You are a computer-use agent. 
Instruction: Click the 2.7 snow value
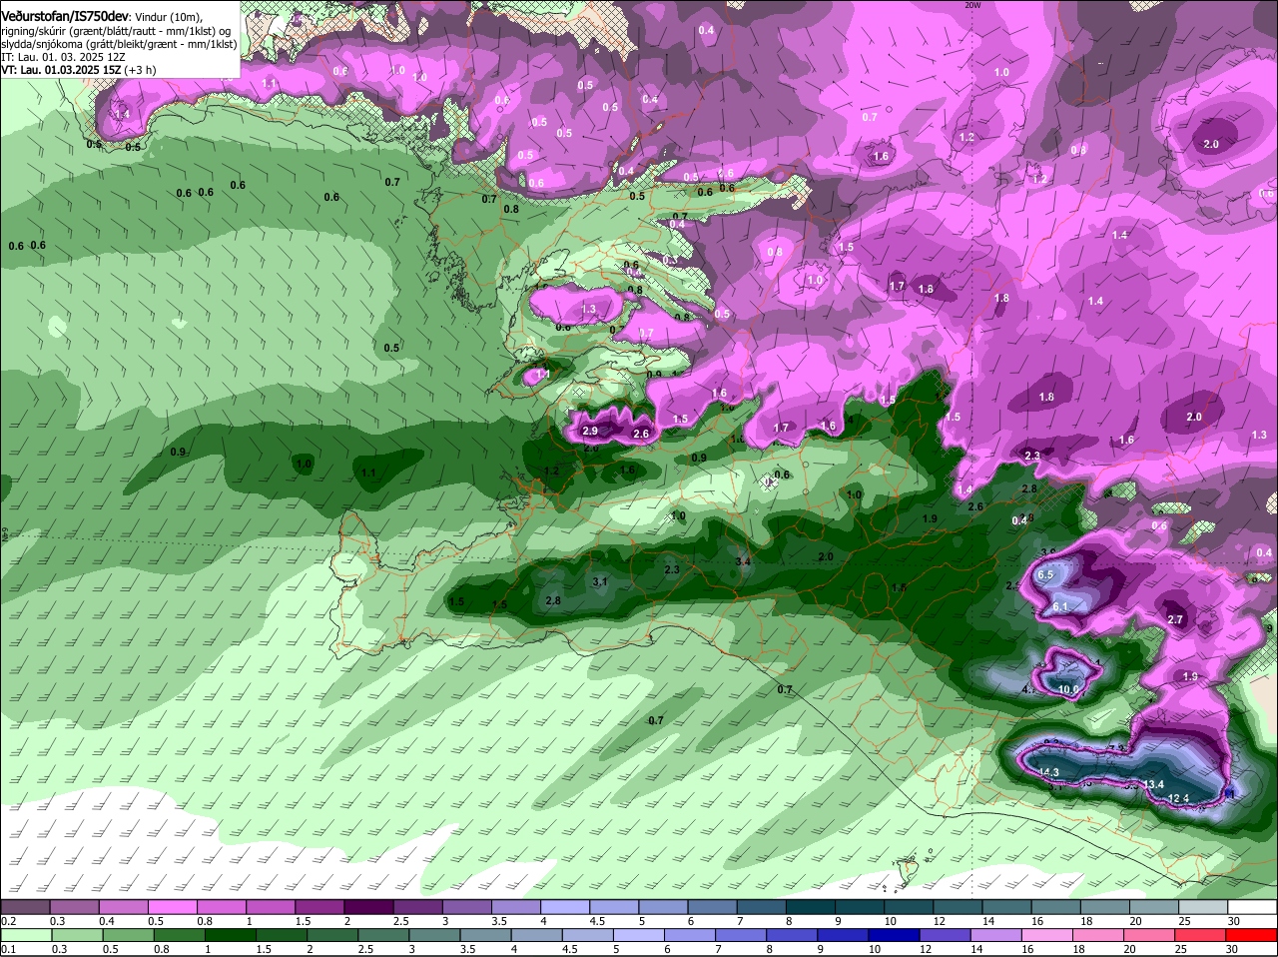point(1175,620)
